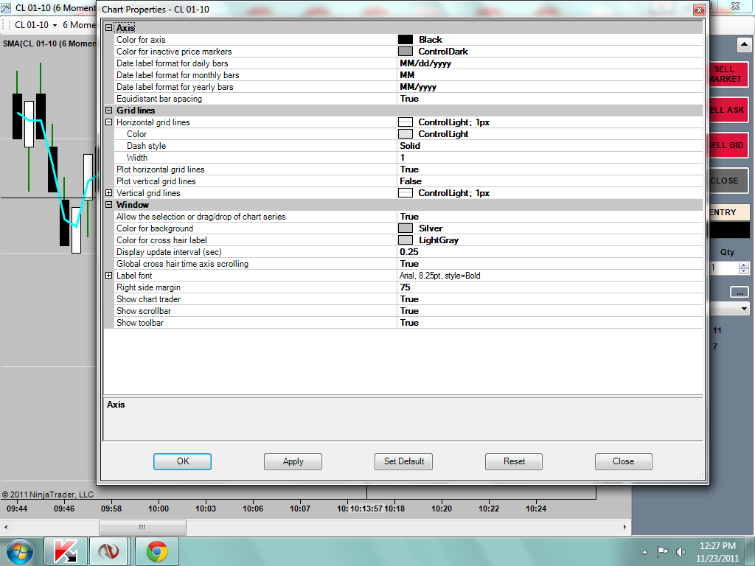Click the ControlDark inactive price marker swatch

click(x=406, y=52)
